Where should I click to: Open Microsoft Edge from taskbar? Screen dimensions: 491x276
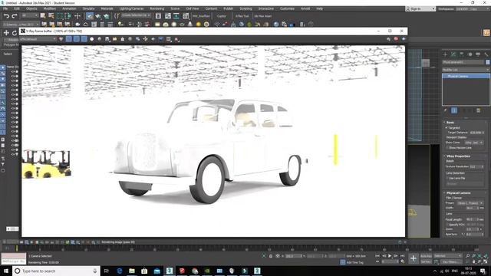coord(120,271)
